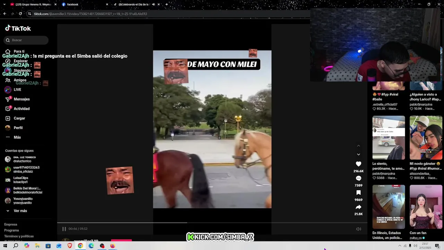The image size is (444, 250).
Task: Expand the tab search dropdown arrow
Action: [5, 5]
